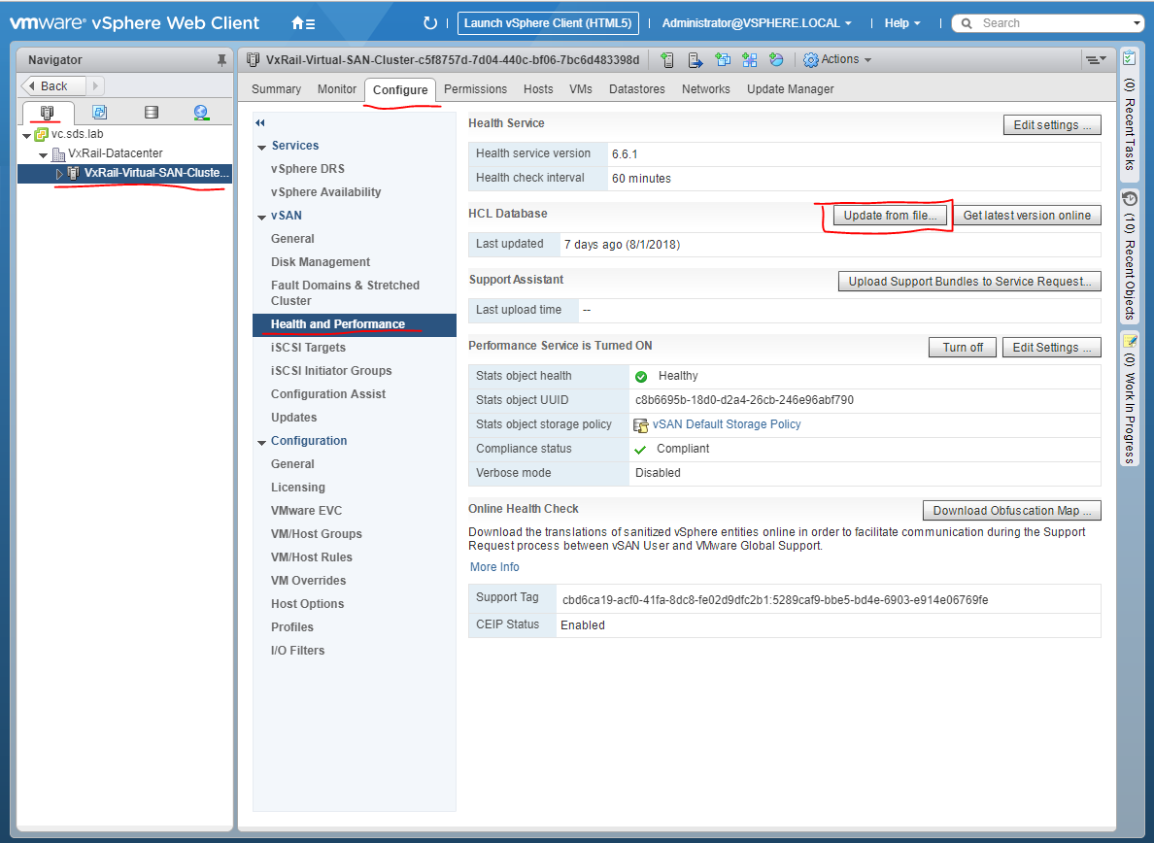This screenshot has width=1154, height=843.
Task: Launch vSphere Client (HTML5)
Action: [548, 23]
